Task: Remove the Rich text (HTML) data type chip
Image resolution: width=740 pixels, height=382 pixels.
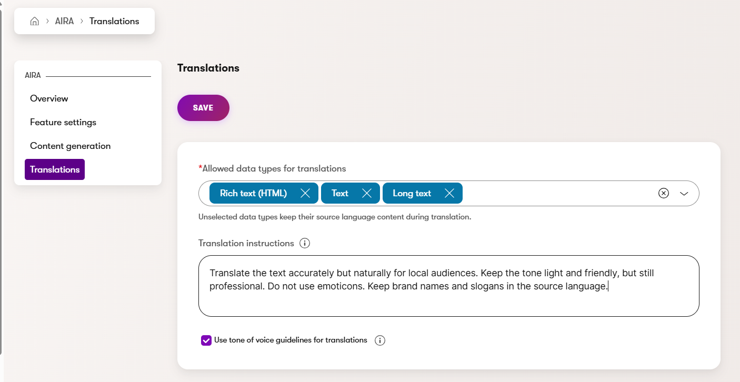Action: (x=305, y=193)
